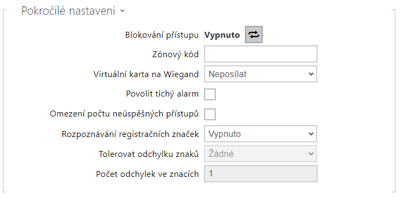Image resolution: width=400 pixels, height=199 pixels.
Task: Open the Rozpoznávání registračních značek dropdown
Action: tap(261, 134)
